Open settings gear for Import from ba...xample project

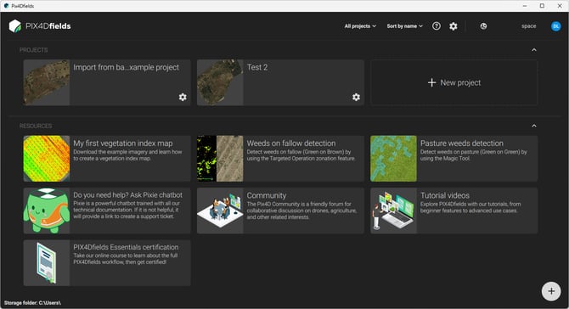183,97
